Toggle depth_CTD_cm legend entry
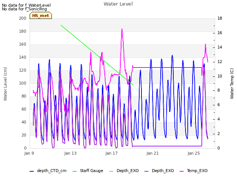This screenshot has width=237, height=178. 48,171
